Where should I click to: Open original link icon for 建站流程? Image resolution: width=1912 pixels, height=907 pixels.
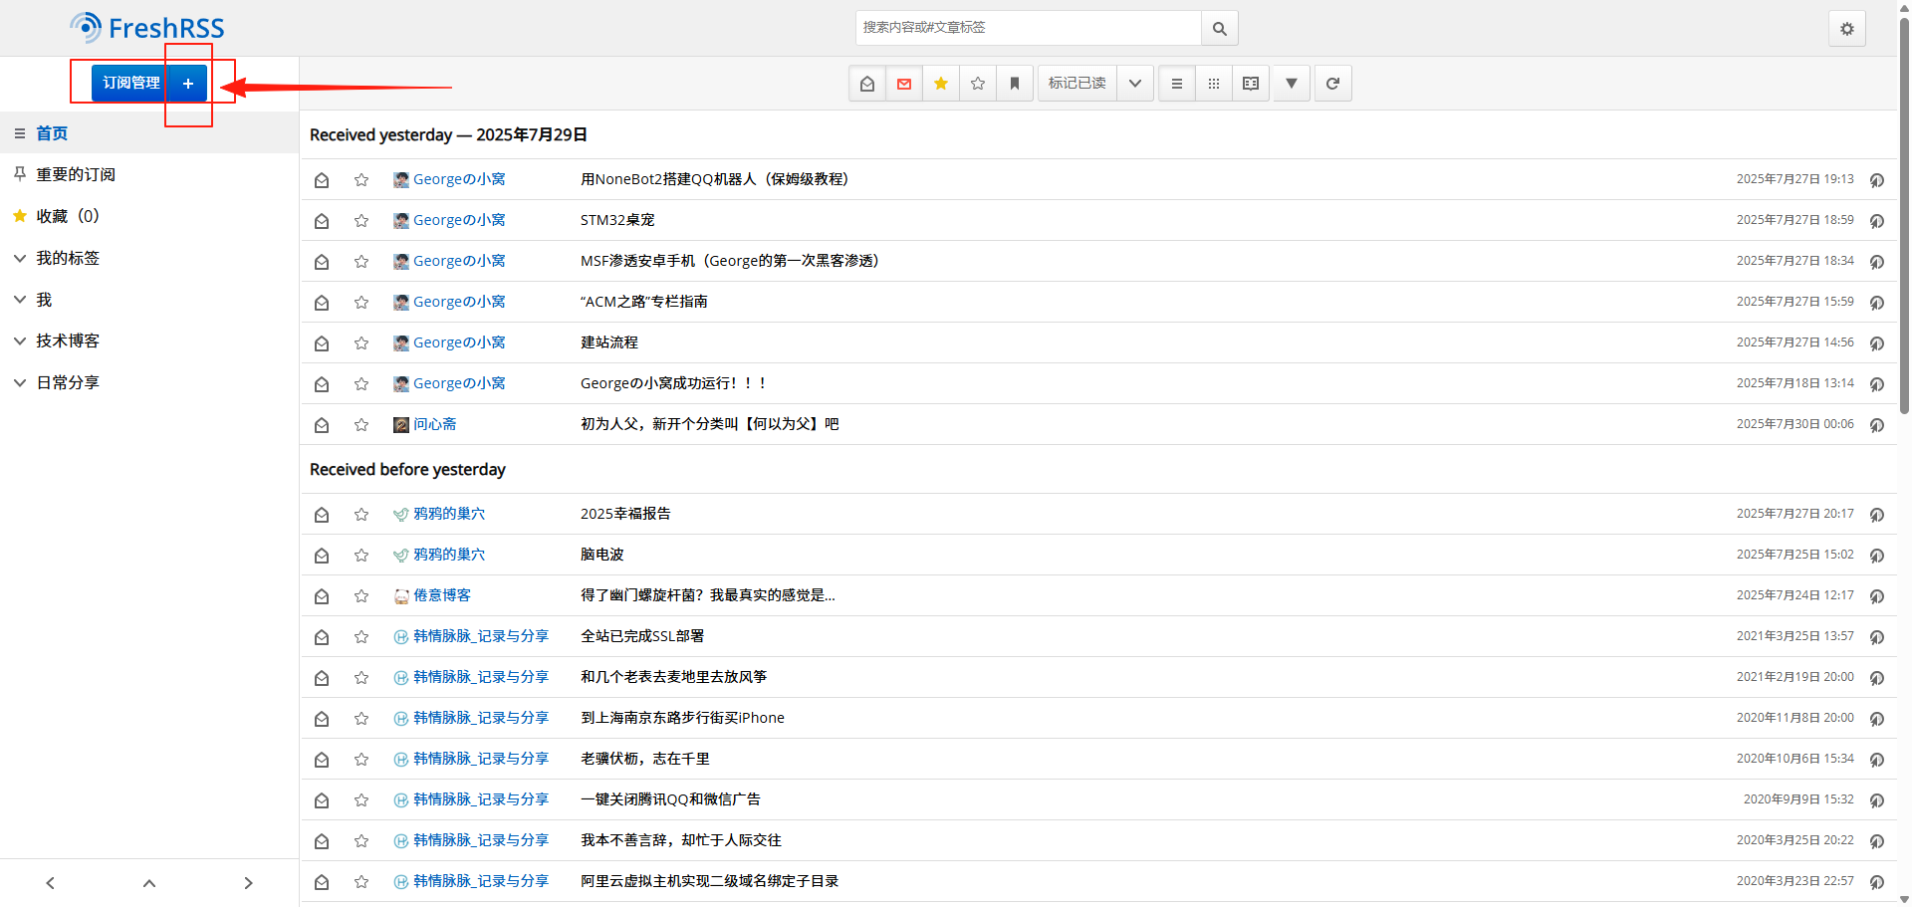[1877, 343]
